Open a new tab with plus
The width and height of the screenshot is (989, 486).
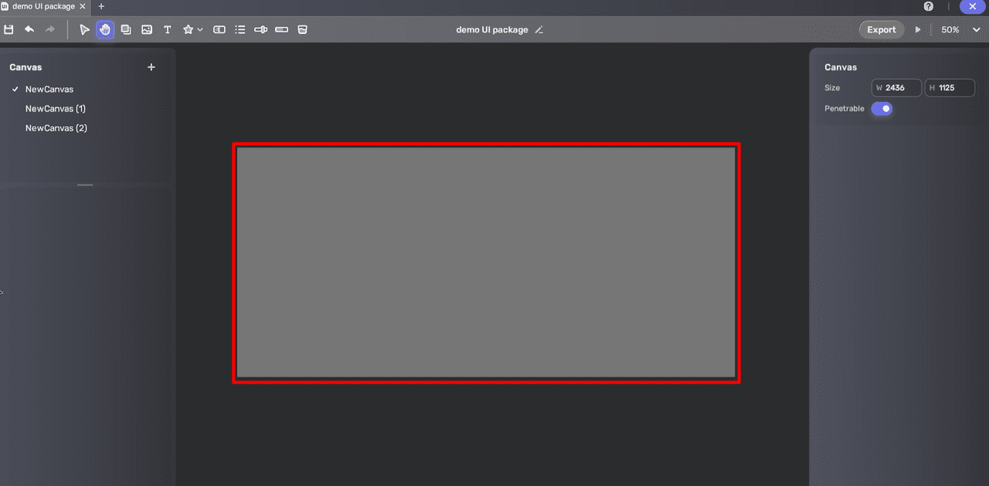click(x=101, y=6)
